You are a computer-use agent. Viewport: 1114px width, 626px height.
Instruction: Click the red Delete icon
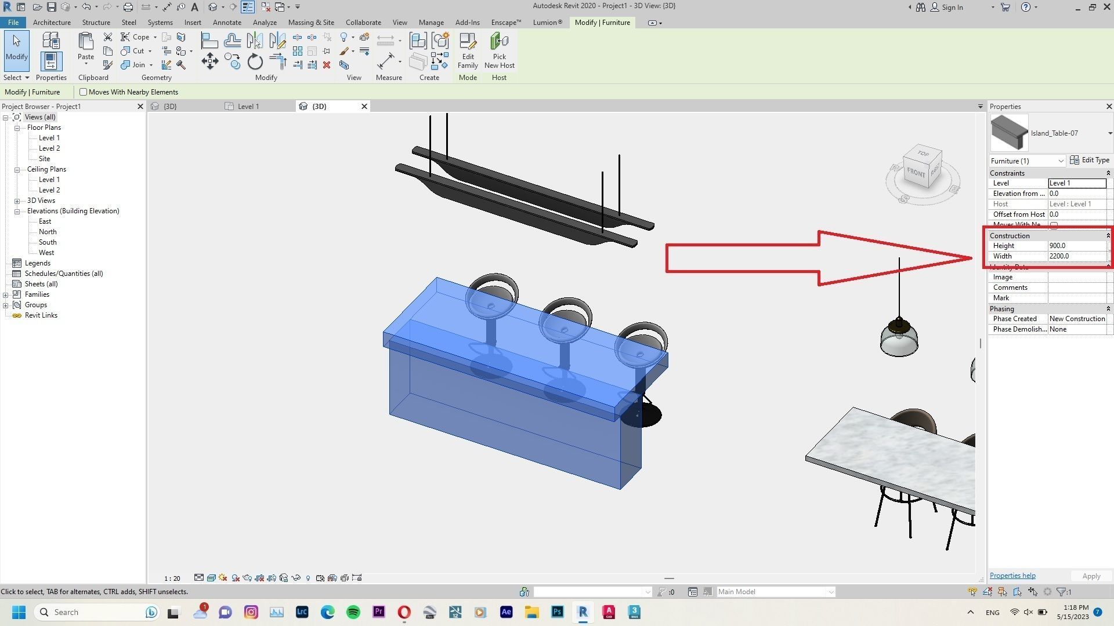(327, 65)
